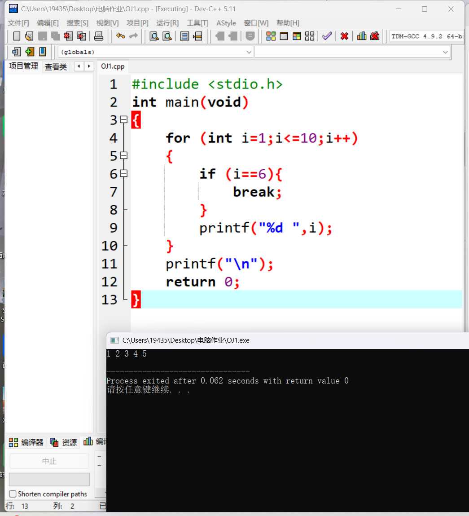Viewport: 469px width, 516px height.
Task: Click the console output line "1 2 3 4 5"
Action: pos(127,354)
